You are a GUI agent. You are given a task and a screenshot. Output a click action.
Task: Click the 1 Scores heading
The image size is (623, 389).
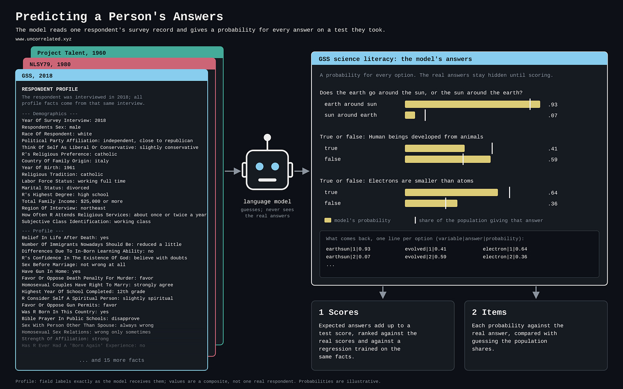point(338,312)
